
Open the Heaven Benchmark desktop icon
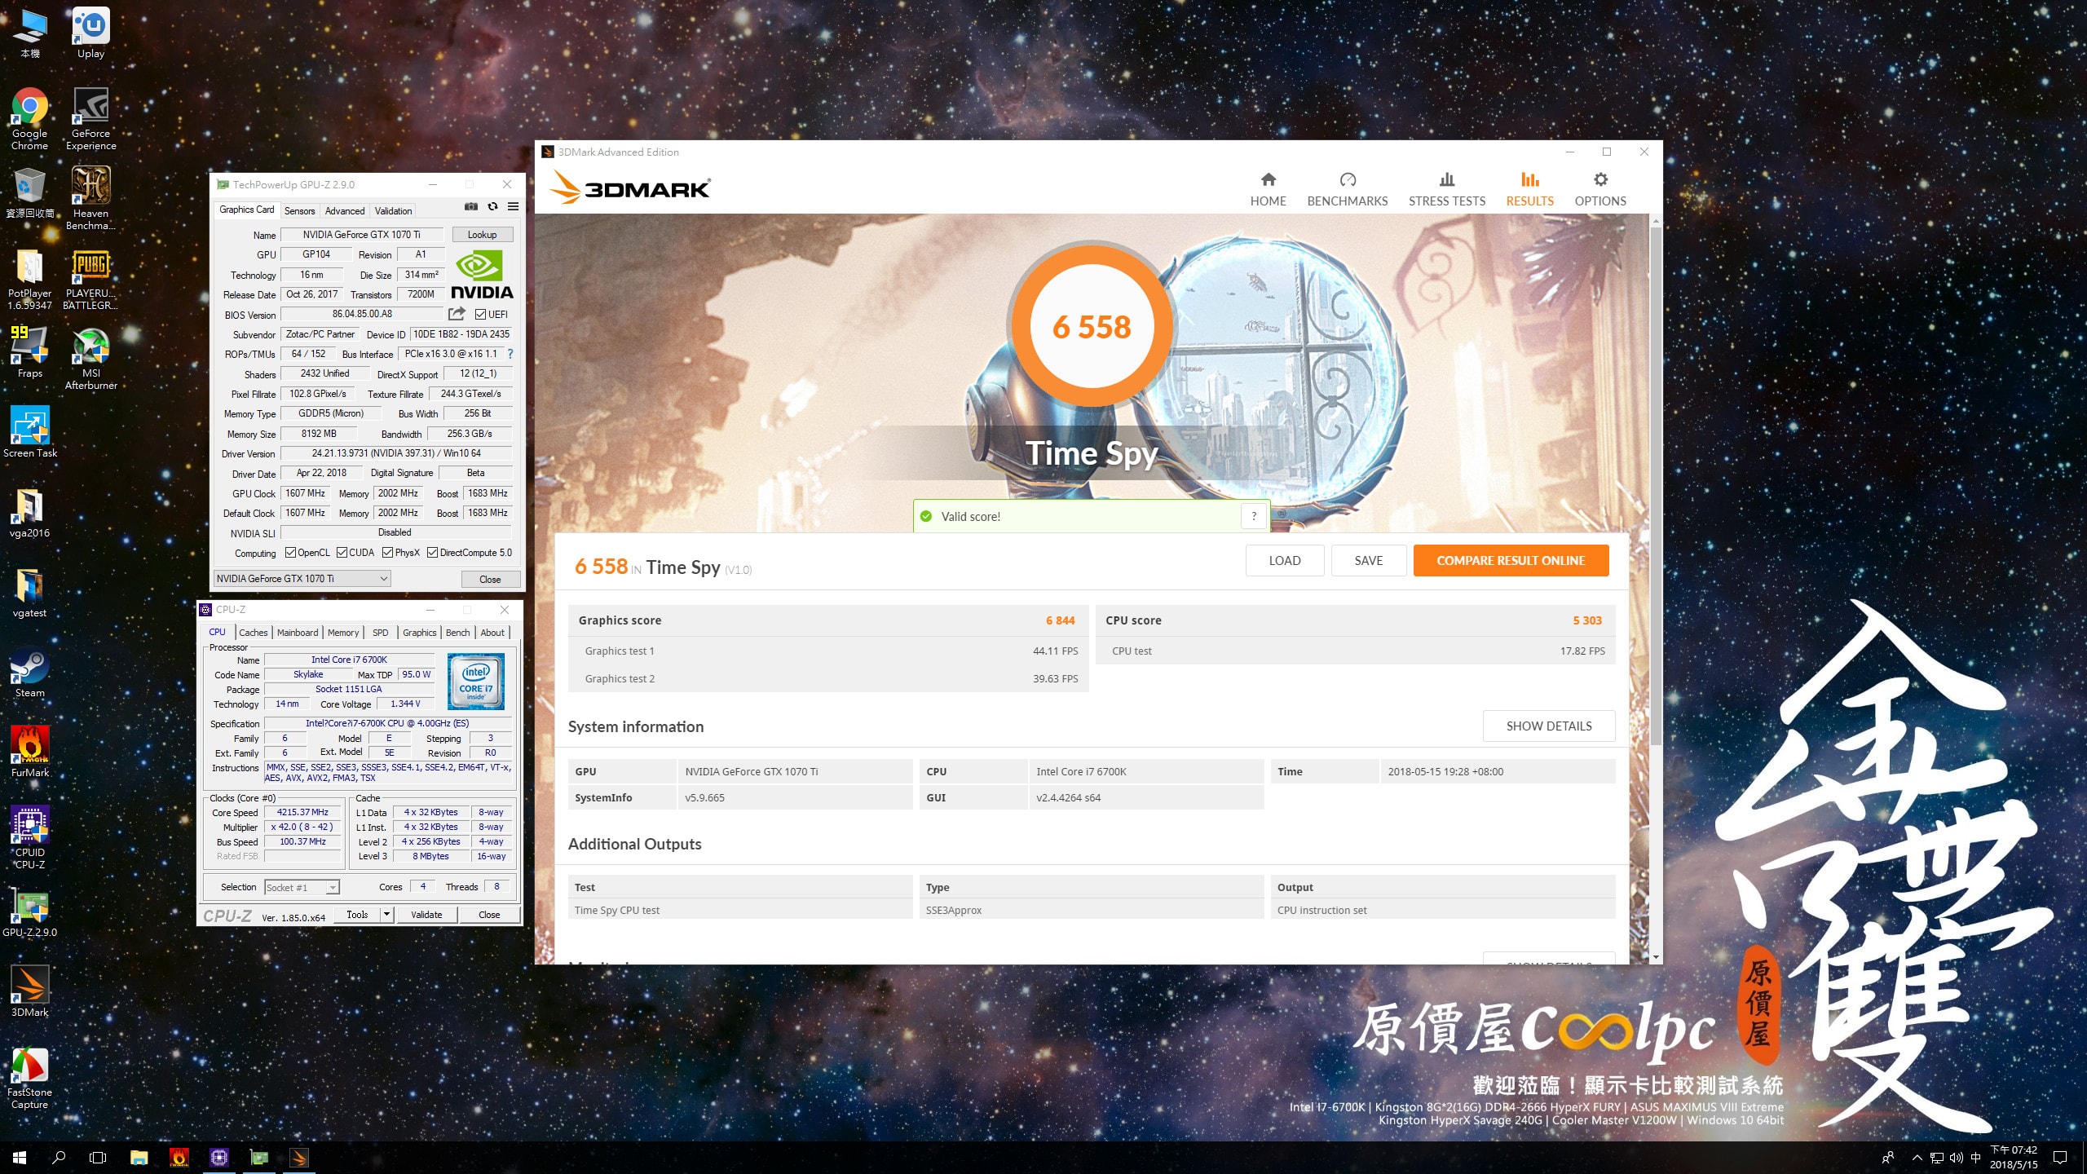(x=90, y=199)
